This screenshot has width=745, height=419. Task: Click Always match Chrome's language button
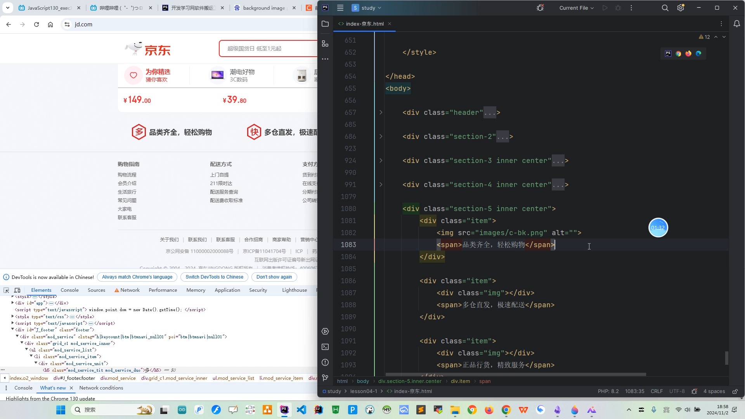point(137,277)
